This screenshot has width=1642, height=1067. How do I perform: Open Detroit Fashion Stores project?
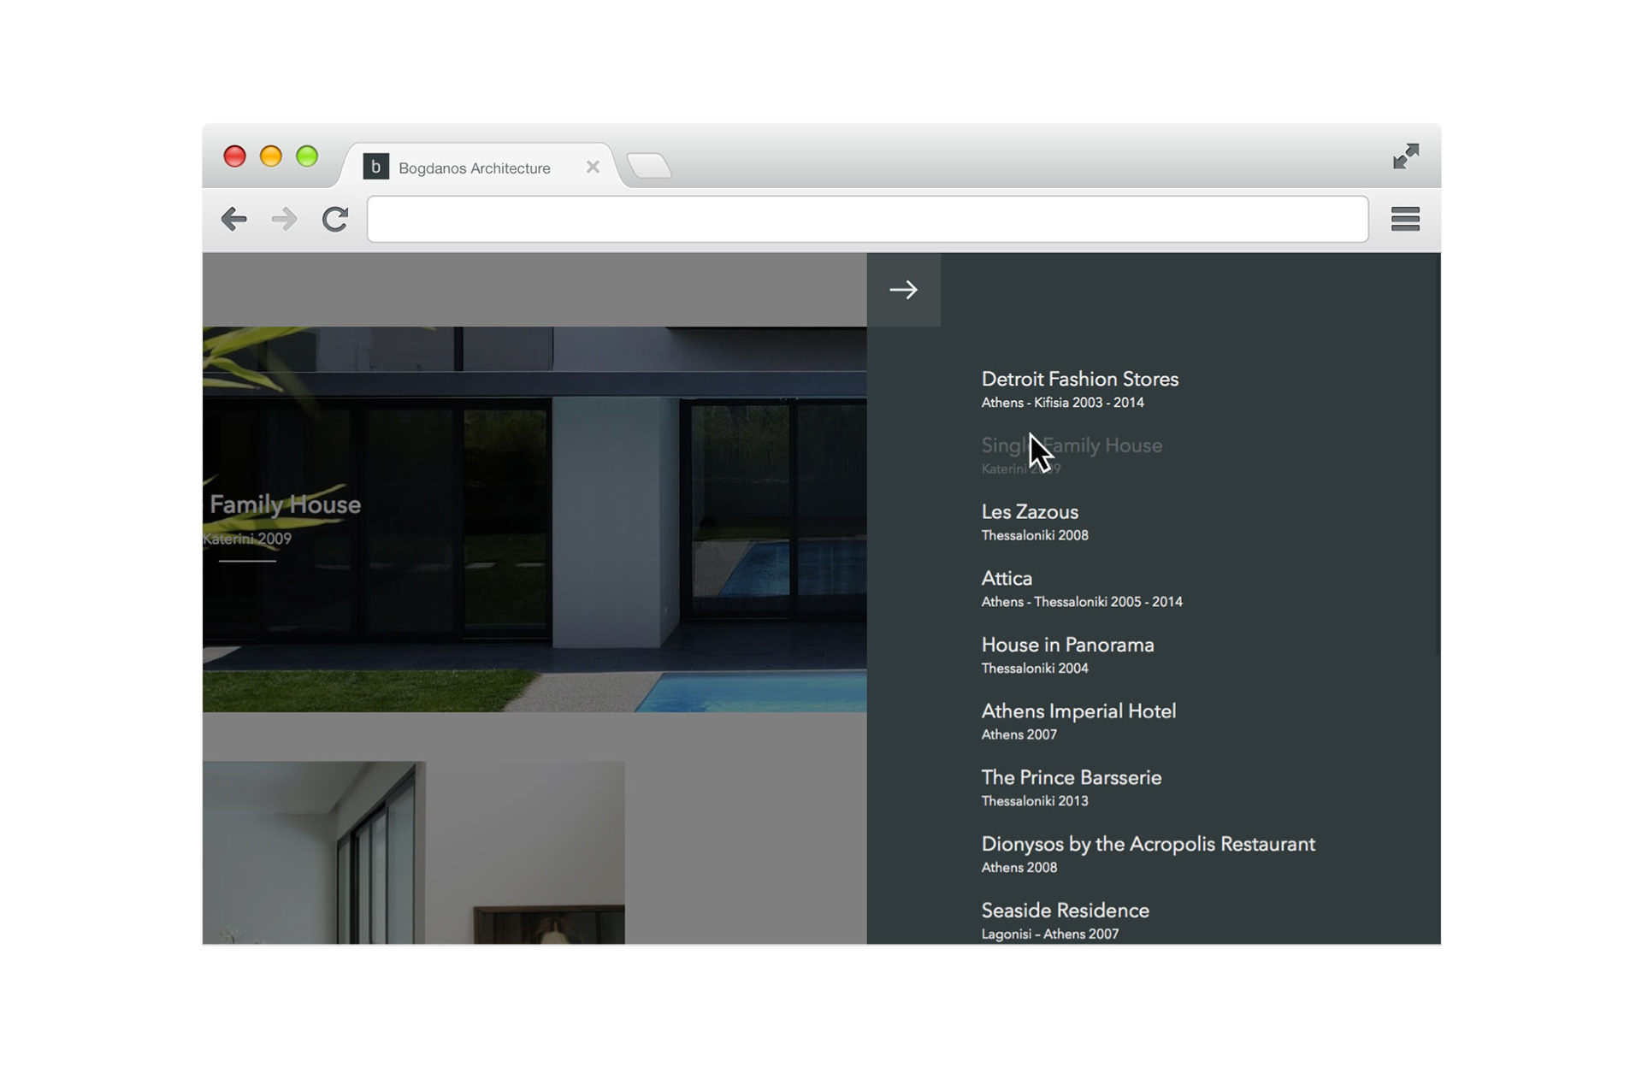click(1079, 379)
